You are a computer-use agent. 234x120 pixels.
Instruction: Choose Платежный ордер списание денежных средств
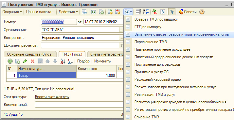[179, 57]
